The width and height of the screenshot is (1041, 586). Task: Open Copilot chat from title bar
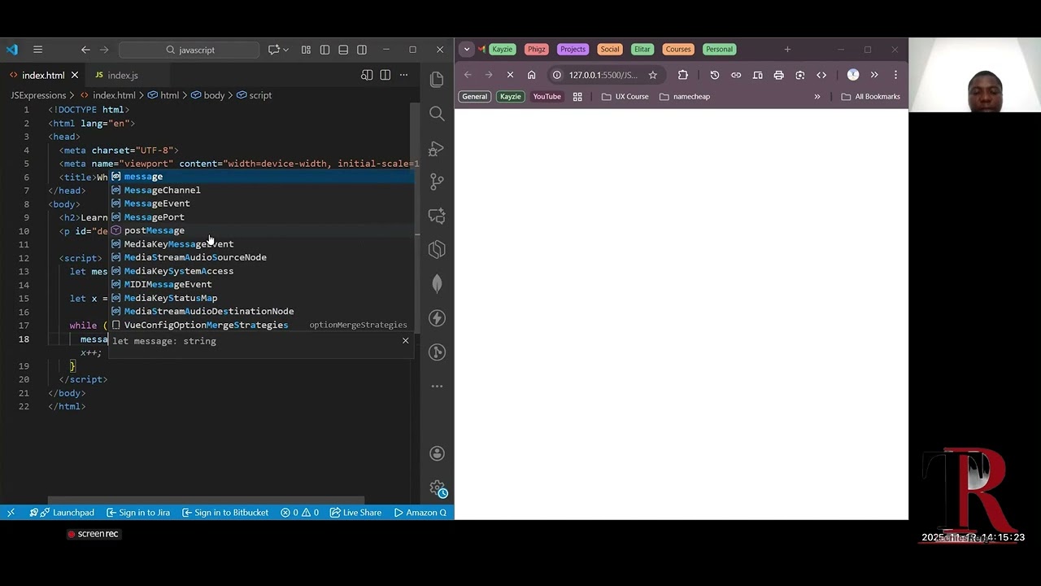click(x=273, y=50)
